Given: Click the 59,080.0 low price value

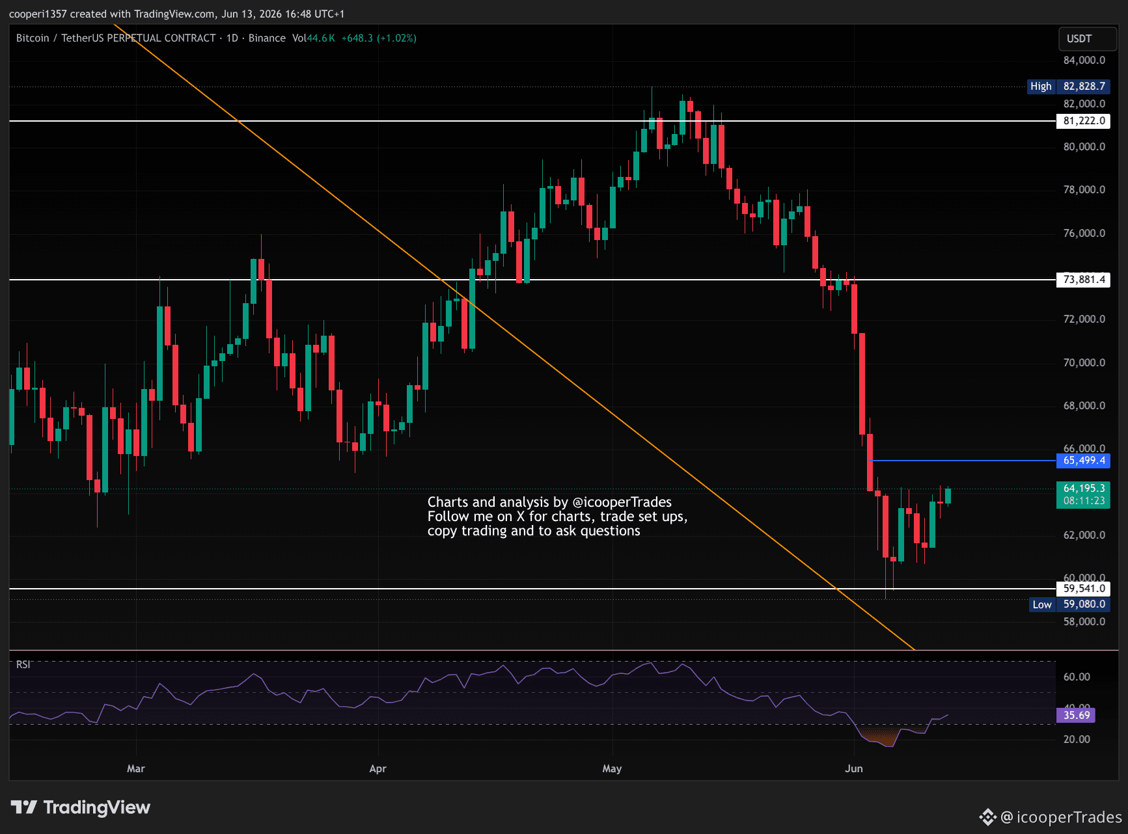Looking at the screenshot, I should pyautogui.click(x=1084, y=604).
